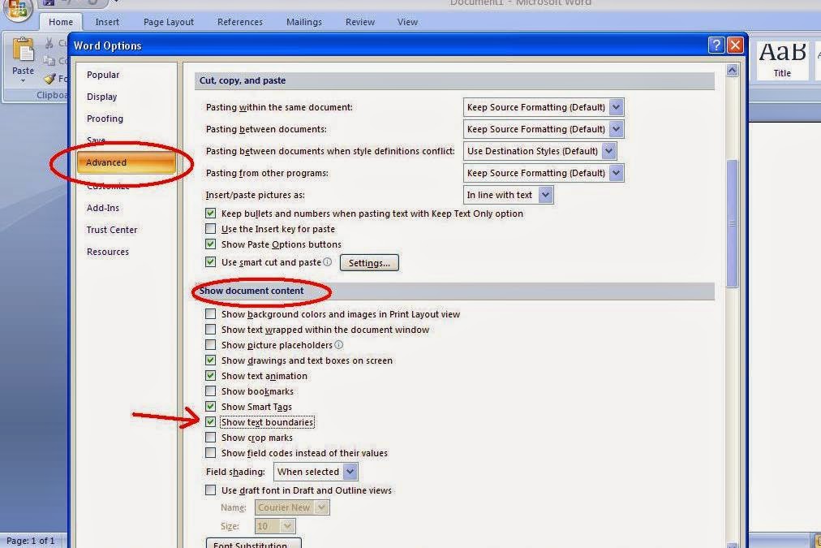
Task: Click Page: 1 of 1 status indicator
Action: tap(30, 540)
